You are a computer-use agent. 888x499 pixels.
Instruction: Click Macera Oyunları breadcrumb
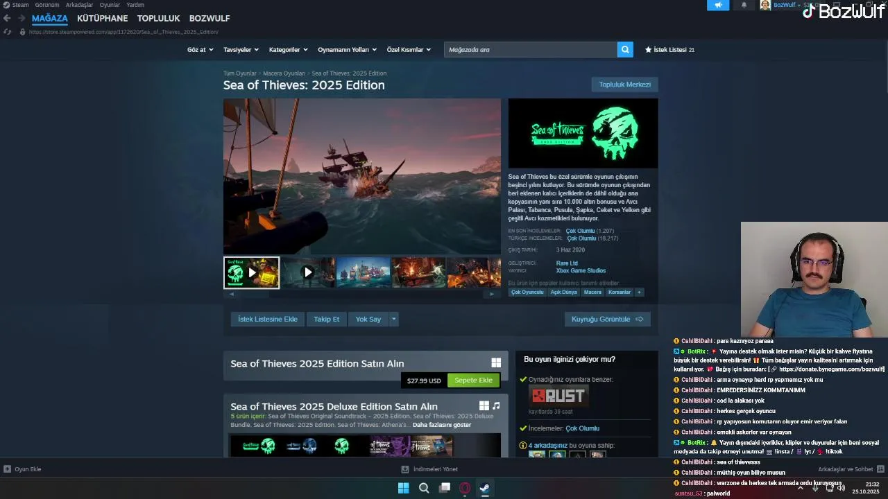click(x=284, y=73)
